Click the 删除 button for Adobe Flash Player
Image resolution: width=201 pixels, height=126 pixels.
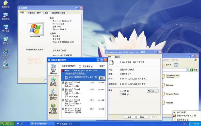102,78
